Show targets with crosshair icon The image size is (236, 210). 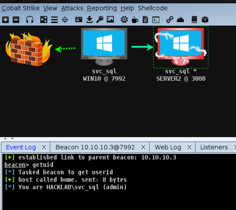[x=65, y=20]
